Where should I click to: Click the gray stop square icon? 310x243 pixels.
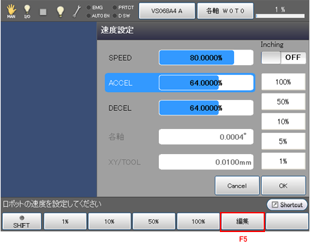[43, 12]
